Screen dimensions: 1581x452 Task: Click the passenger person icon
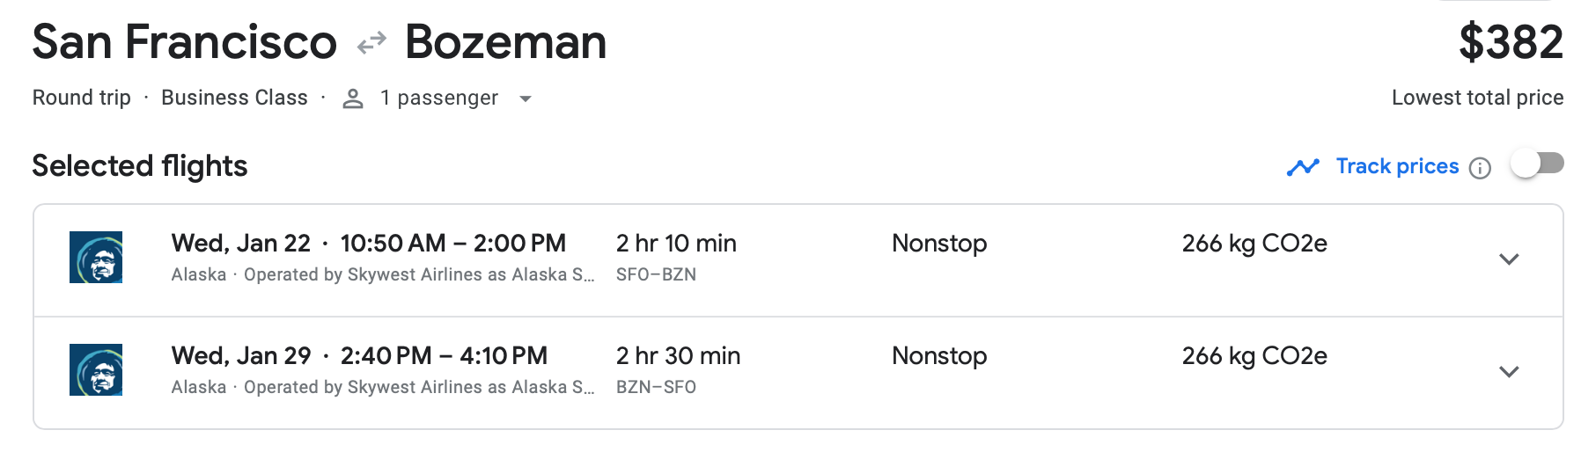click(x=353, y=98)
